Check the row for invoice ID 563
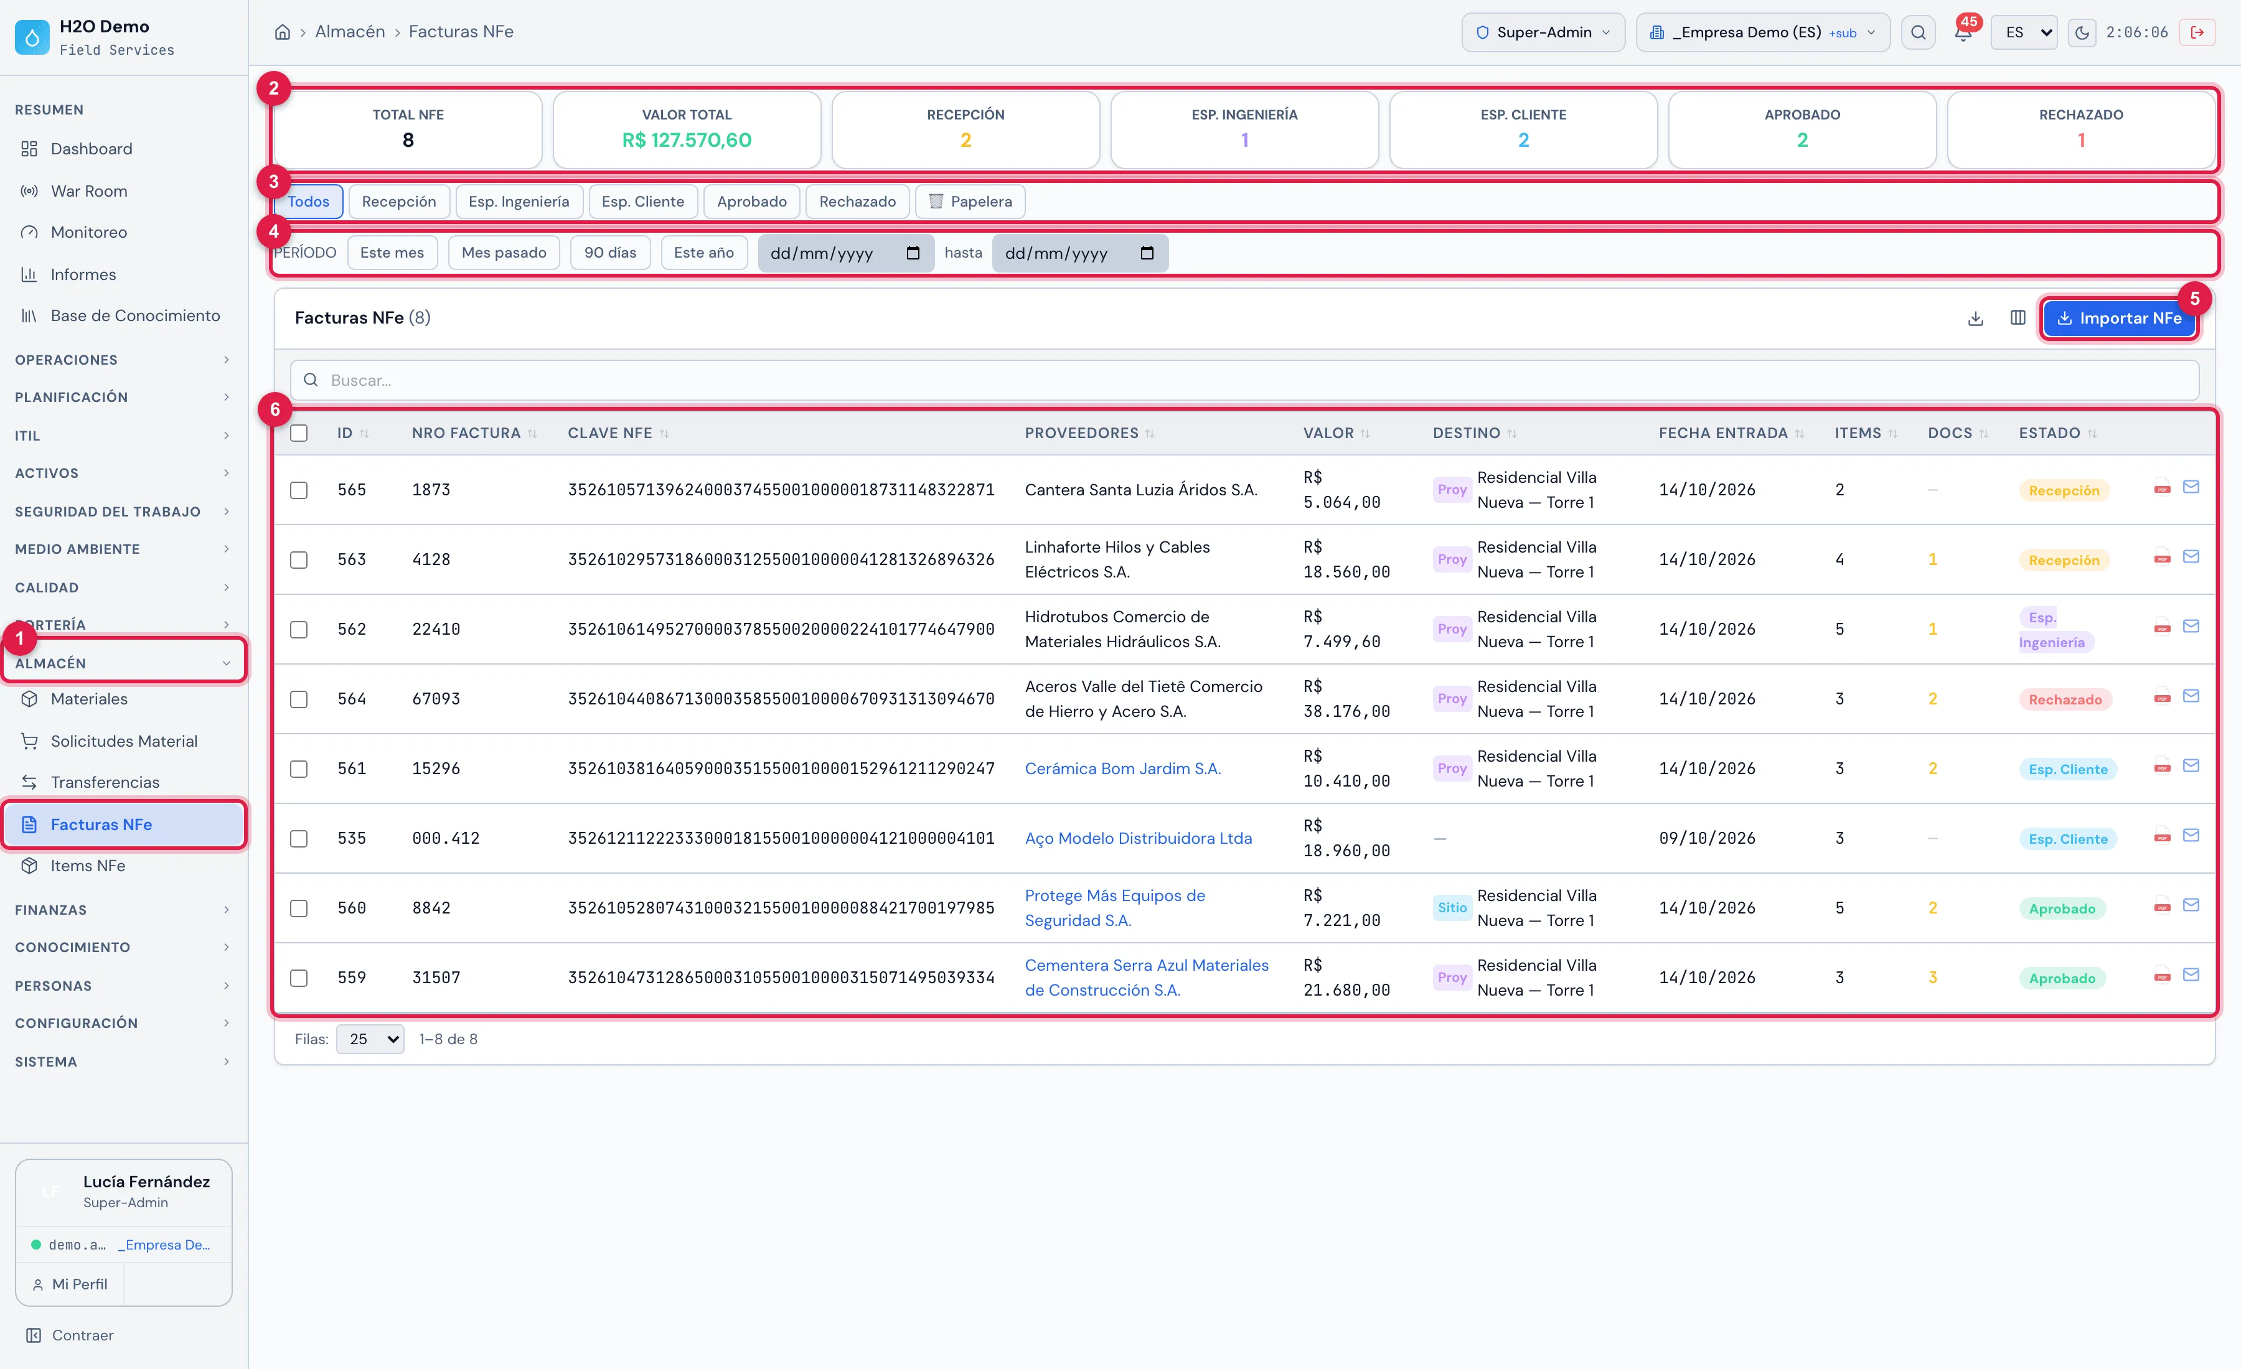2241x1369 pixels. [x=298, y=560]
